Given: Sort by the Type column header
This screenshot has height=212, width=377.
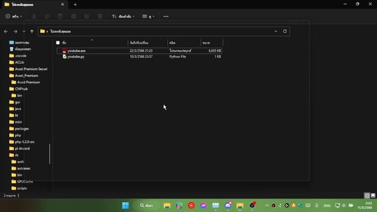Looking at the screenshot, I should [x=184, y=43].
